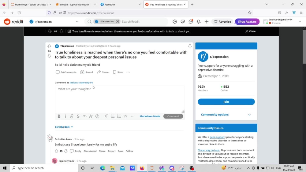The image size is (306, 172).
Task: Close the post overlay
Action: 250,31
